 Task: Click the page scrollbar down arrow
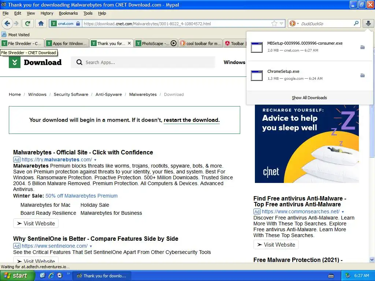click(372, 260)
